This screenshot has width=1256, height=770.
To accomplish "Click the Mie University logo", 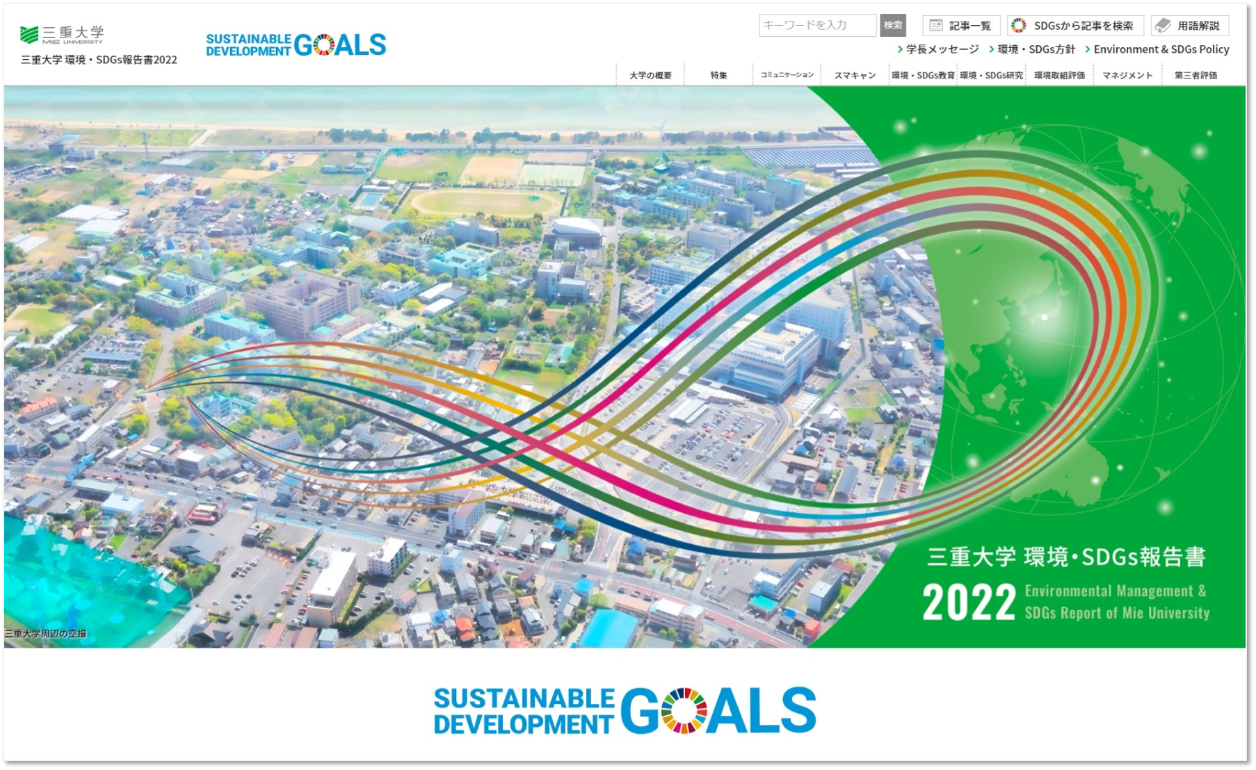I will coord(62,35).
